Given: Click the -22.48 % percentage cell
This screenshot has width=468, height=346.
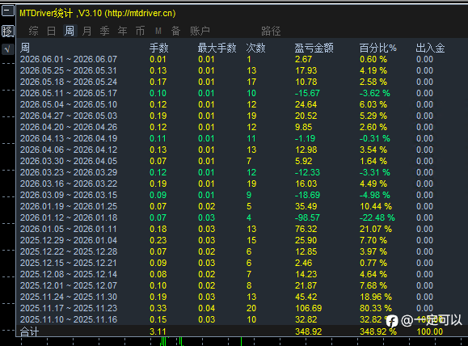Looking at the screenshot, I should (377, 217).
